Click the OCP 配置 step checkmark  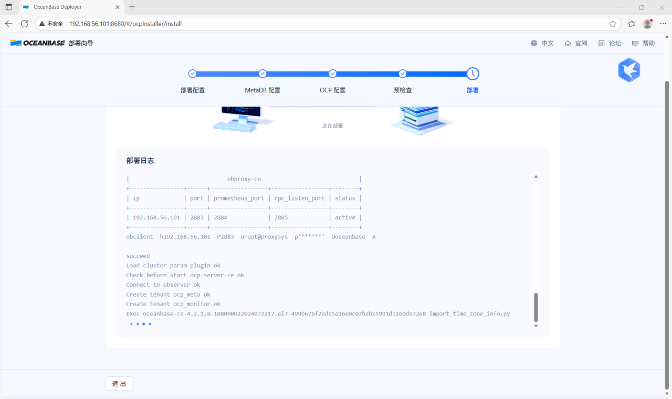[x=332, y=74]
